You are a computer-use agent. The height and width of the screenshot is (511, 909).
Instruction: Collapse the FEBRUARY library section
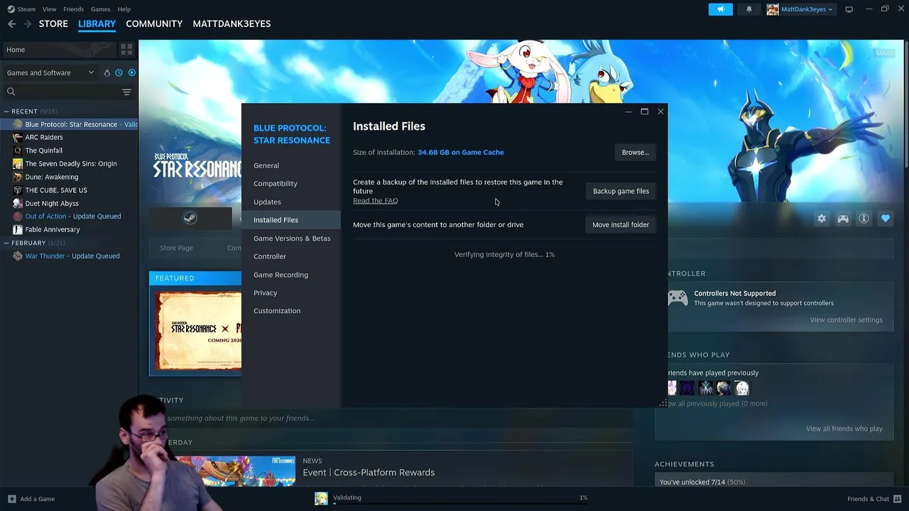point(6,243)
